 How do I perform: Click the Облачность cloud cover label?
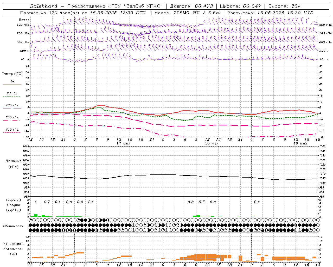13,226
